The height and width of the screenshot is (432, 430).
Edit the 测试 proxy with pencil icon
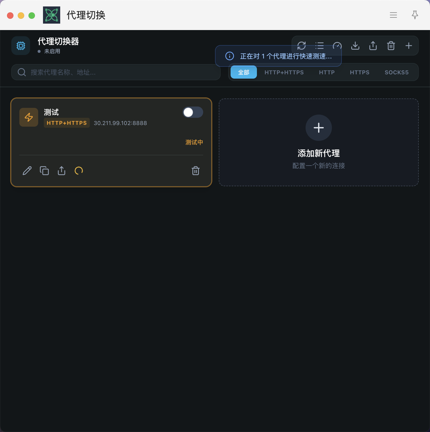[27, 171]
